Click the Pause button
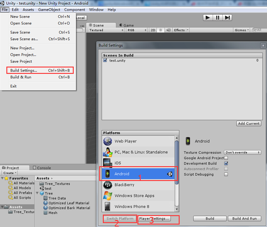 [x=218, y=18]
